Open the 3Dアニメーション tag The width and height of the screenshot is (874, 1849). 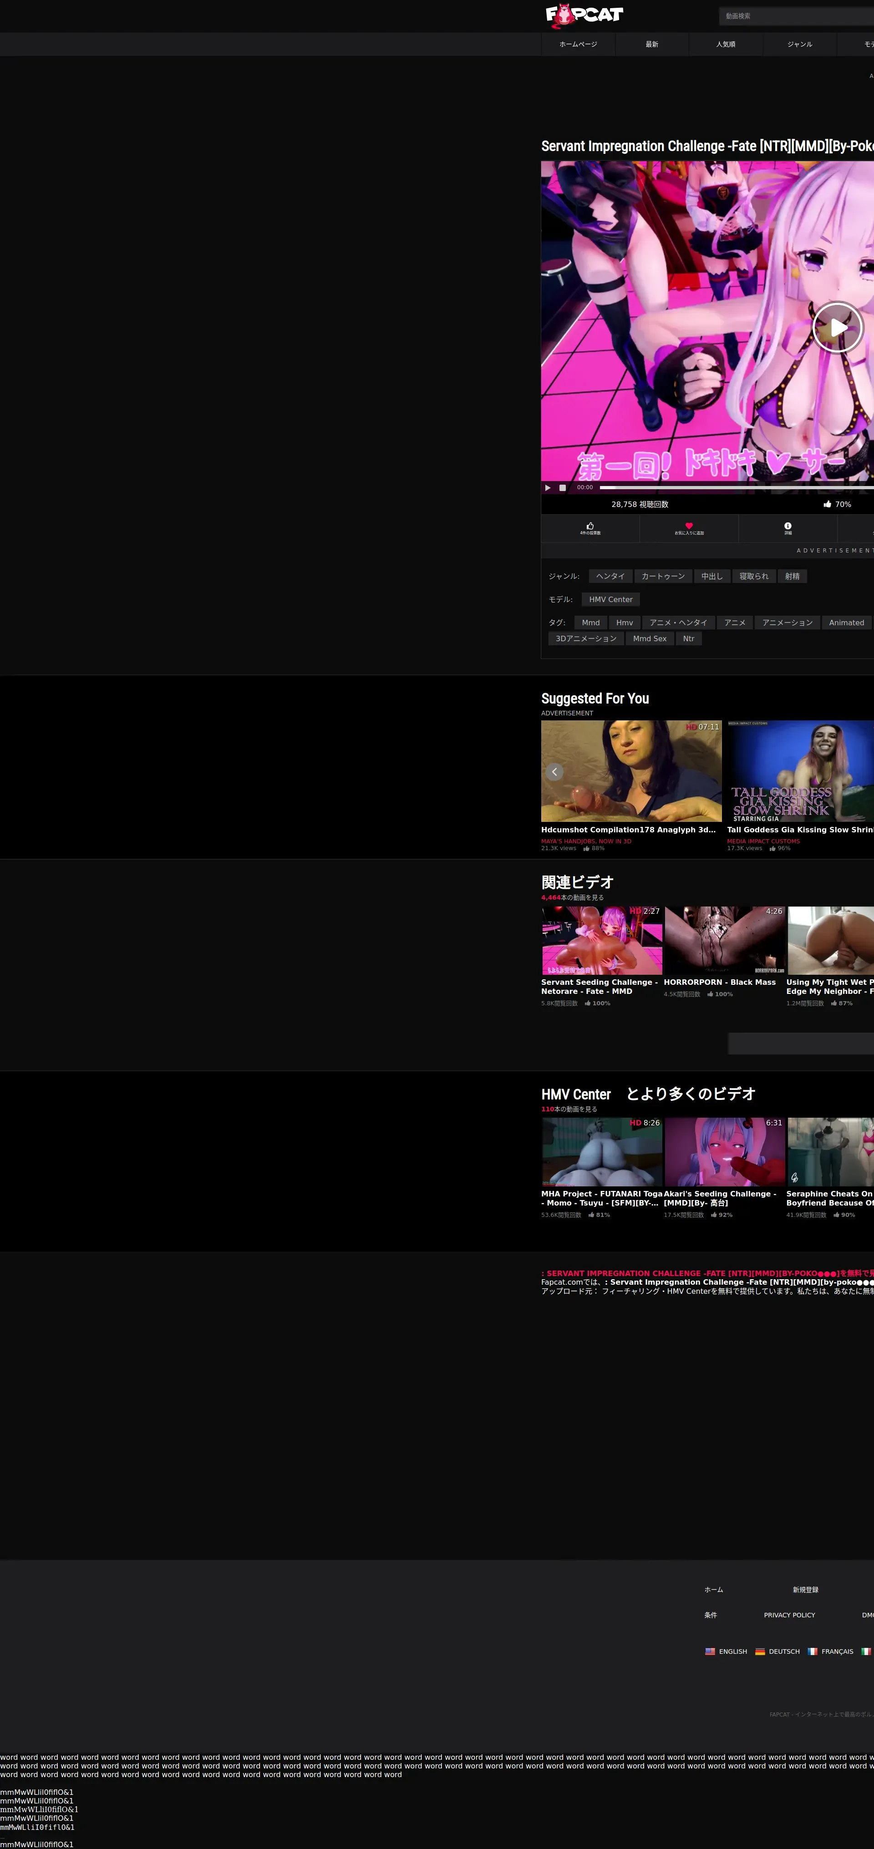586,639
